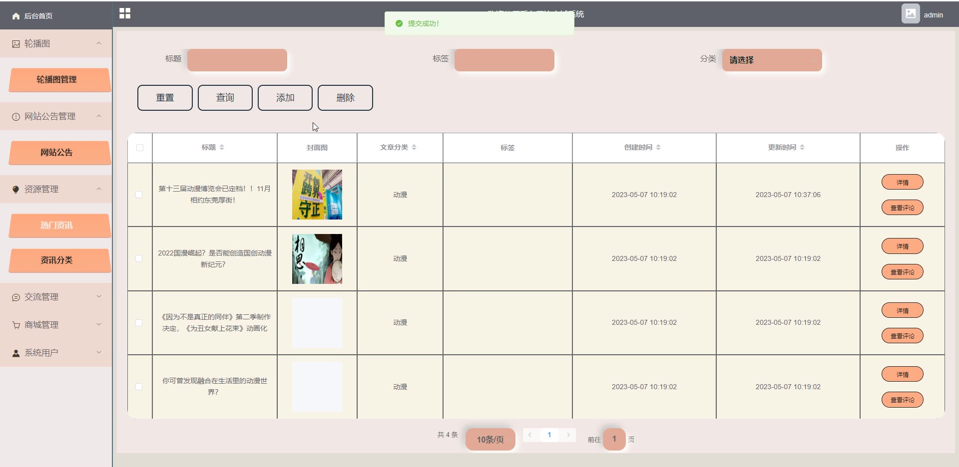The width and height of the screenshot is (959, 467).
Task: Sort by 创建时间 column arrows
Action: [658, 148]
